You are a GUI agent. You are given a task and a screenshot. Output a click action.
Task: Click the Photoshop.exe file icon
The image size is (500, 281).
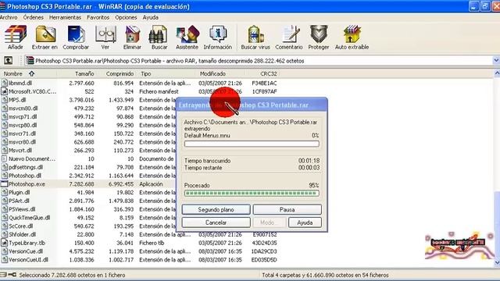point(4,184)
